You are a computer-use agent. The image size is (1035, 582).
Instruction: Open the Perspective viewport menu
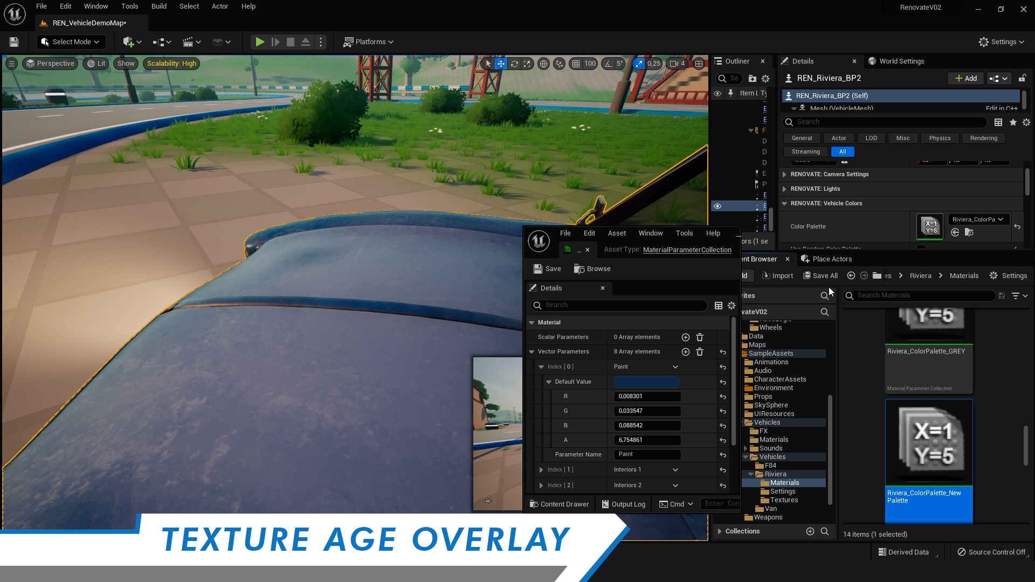50,64
